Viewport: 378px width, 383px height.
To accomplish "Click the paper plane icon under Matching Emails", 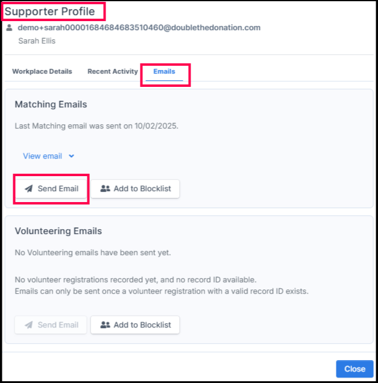I will coord(28,189).
